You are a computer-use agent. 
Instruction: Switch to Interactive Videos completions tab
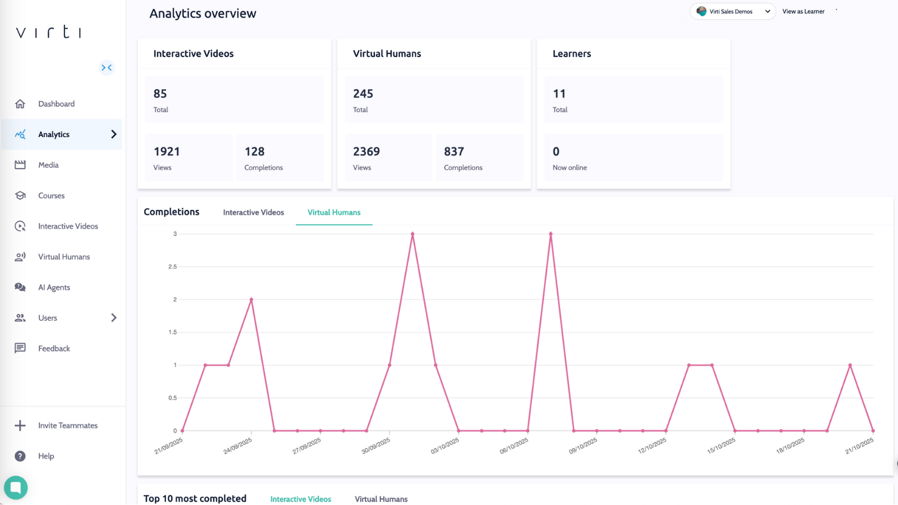click(253, 213)
